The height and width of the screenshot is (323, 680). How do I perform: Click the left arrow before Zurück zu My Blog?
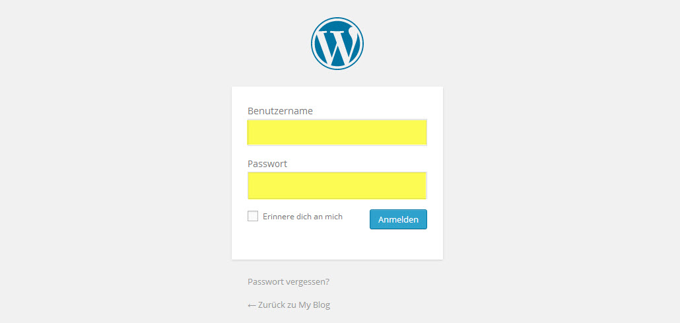point(252,305)
